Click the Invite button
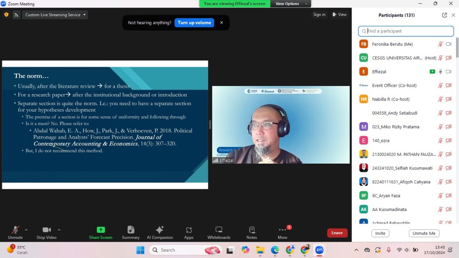The width and height of the screenshot is (459, 258). [380, 233]
